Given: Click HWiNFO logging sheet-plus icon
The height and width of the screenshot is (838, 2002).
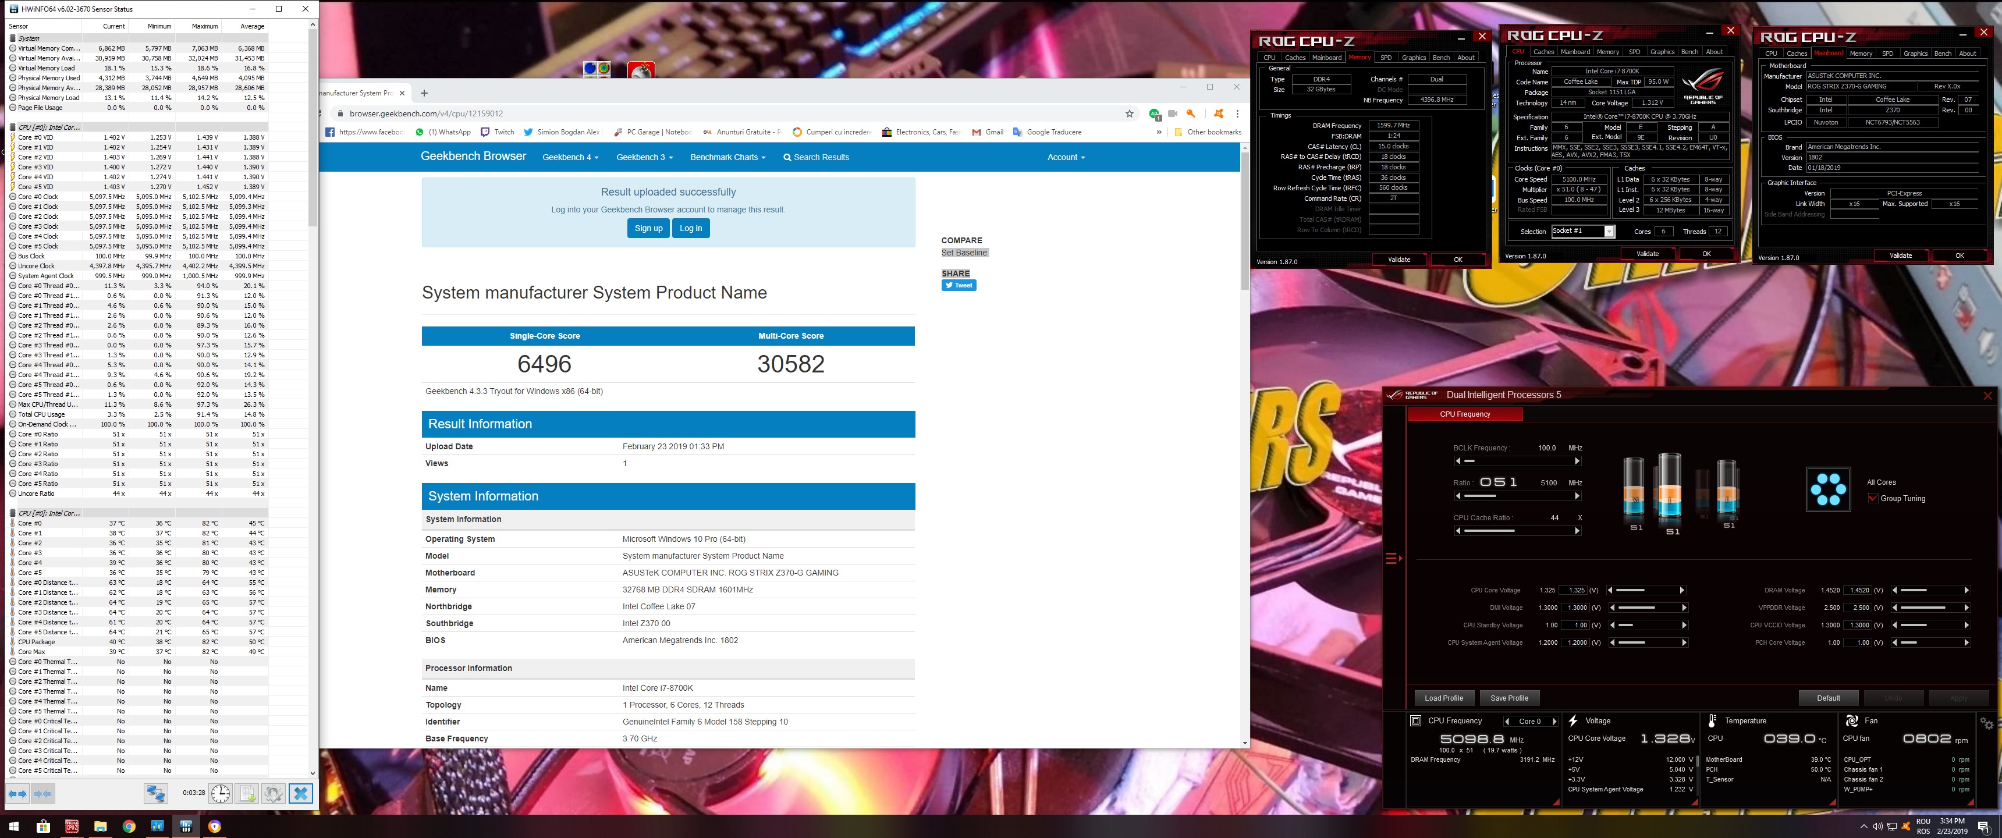Looking at the screenshot, I should click(x=247, y=794).
